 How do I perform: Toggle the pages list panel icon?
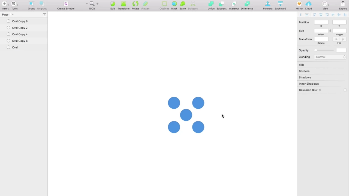44,15
